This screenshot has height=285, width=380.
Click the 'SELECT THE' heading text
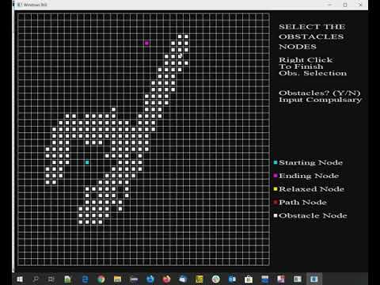pos(312,27)
